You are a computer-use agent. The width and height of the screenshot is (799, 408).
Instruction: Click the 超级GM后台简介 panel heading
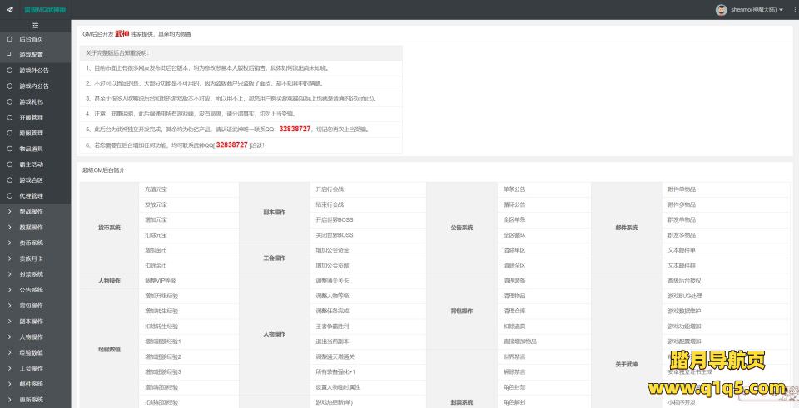click(x=103, y=170)
